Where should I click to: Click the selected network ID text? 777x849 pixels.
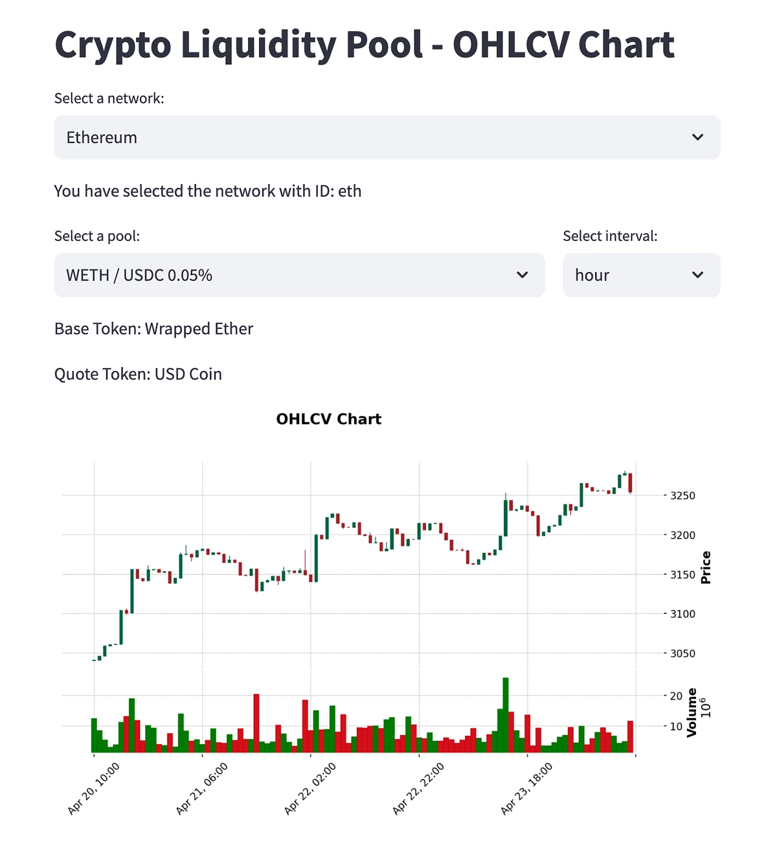(x=207, y=192)
